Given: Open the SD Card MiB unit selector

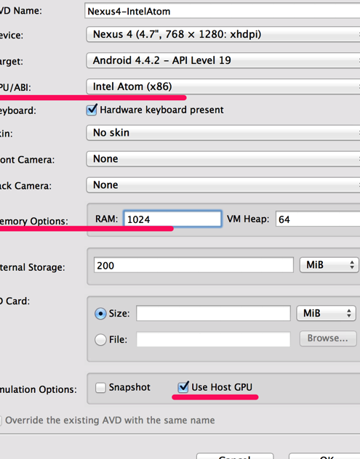Looking at the screenshot, I should pyautogui.click(x=326, y=313).
